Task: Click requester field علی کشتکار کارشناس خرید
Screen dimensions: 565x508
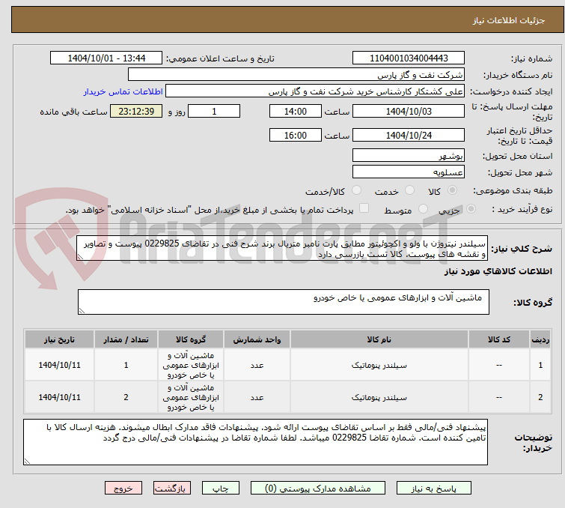Action: coord(315,91)
